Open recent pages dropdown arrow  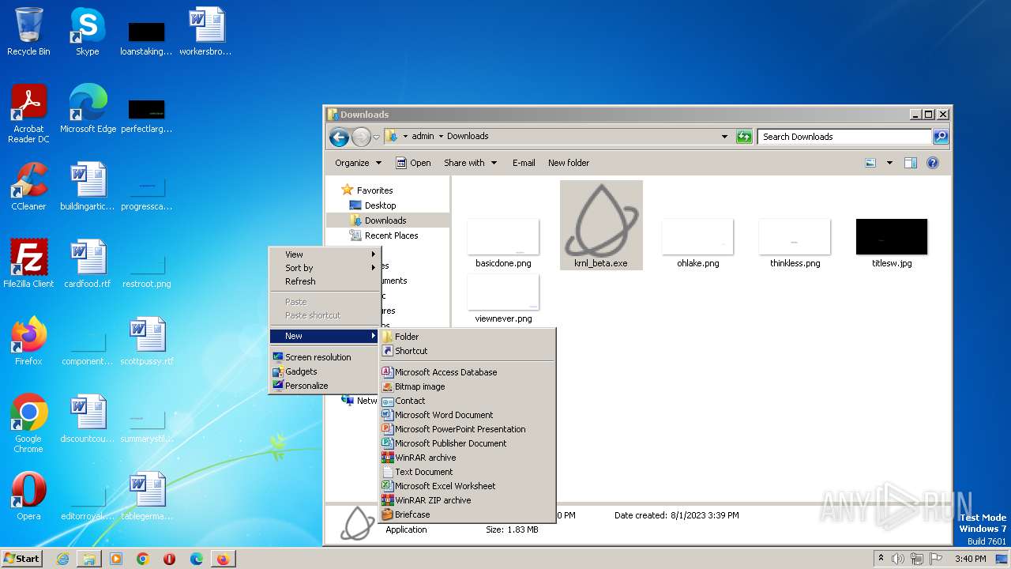[x=376, y=137]
